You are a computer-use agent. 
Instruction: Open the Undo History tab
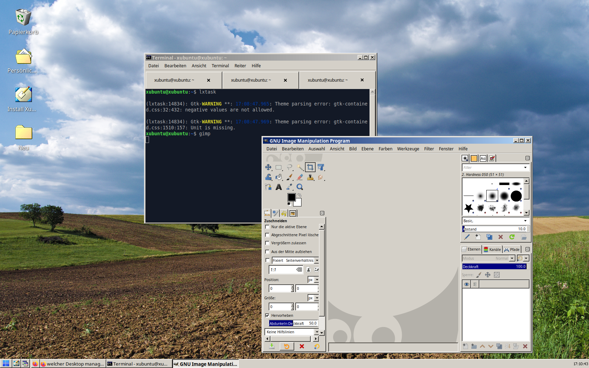point(284,213)
